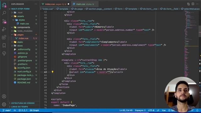Viewport: 201px width, 113px height.
Task: Click the div.form__row breadcrumb
Action: tap(149, 9)
